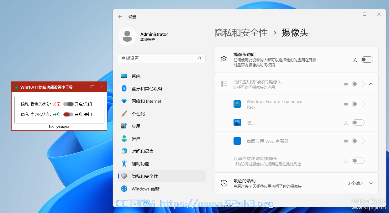This screenshot has height=213, width=389.
Task: Close the Win10/11隐私功能设置小工具 window
Action: [101, 87]
